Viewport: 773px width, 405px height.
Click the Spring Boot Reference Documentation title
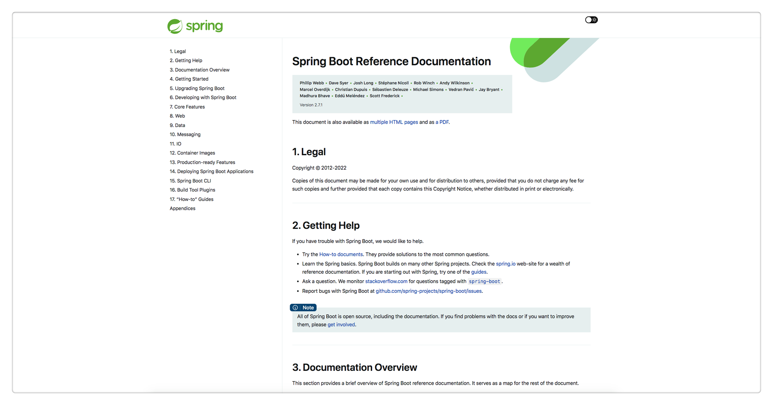[x=391, y=61]
